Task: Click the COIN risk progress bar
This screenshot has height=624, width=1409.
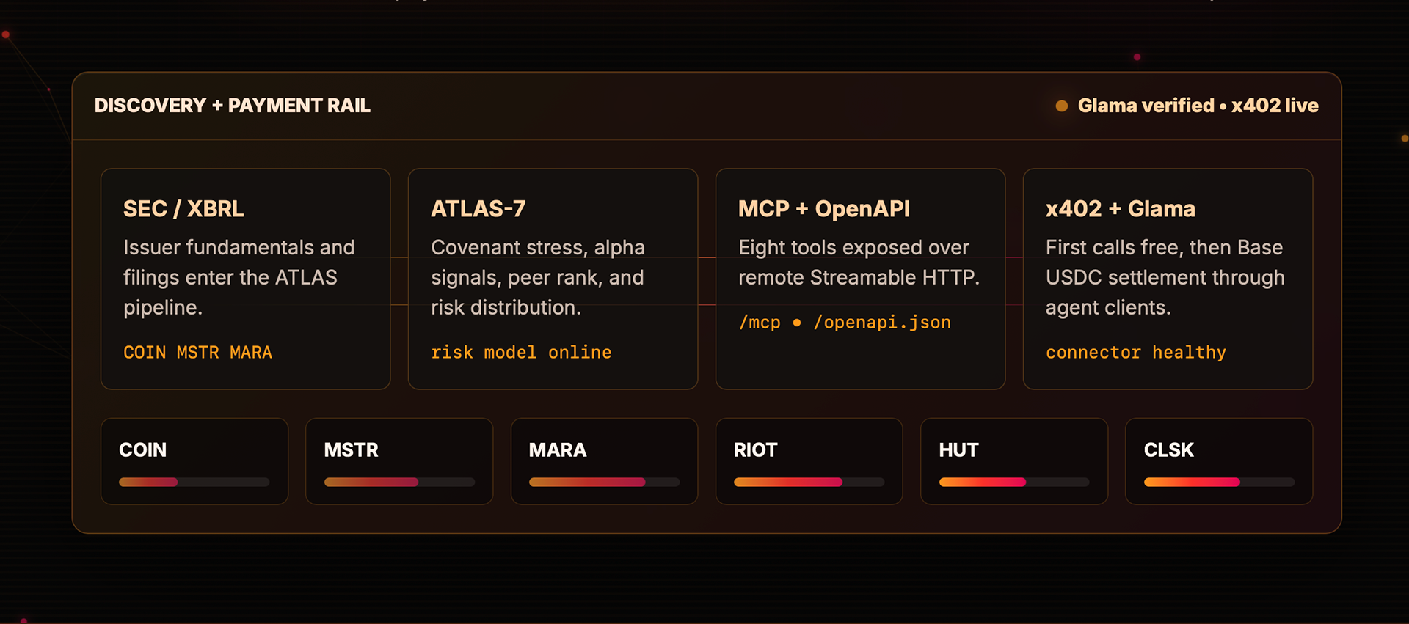Action: click(x=194, y=482)
